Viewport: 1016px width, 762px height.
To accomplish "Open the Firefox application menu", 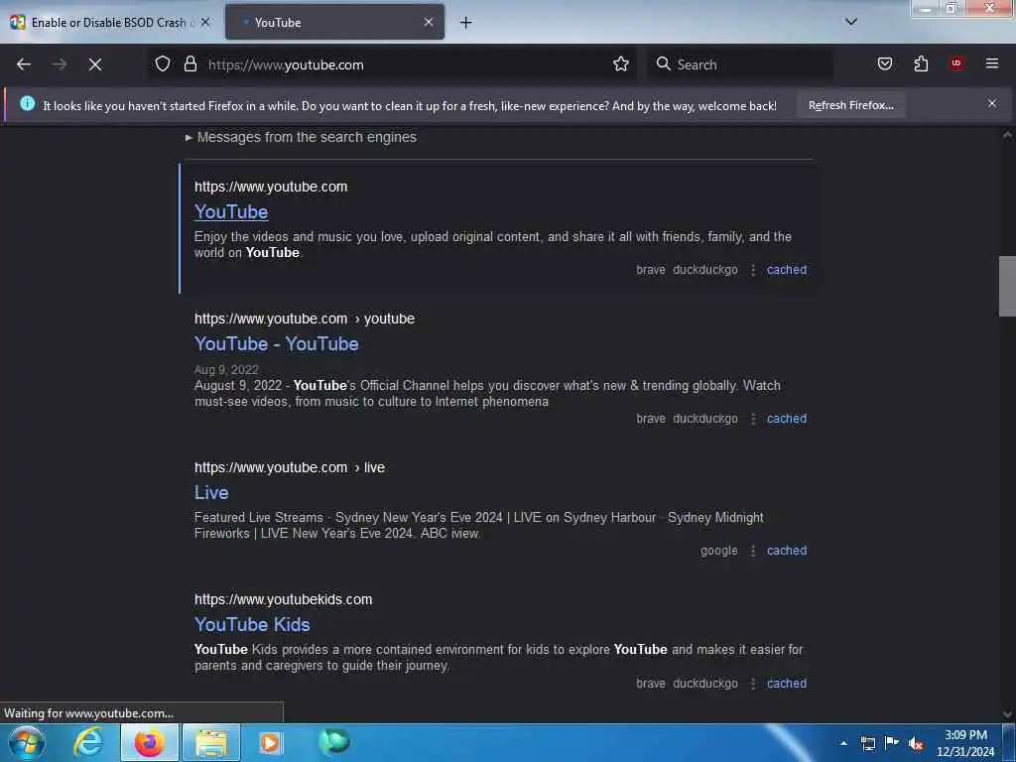I will click(x=991, y=63).
